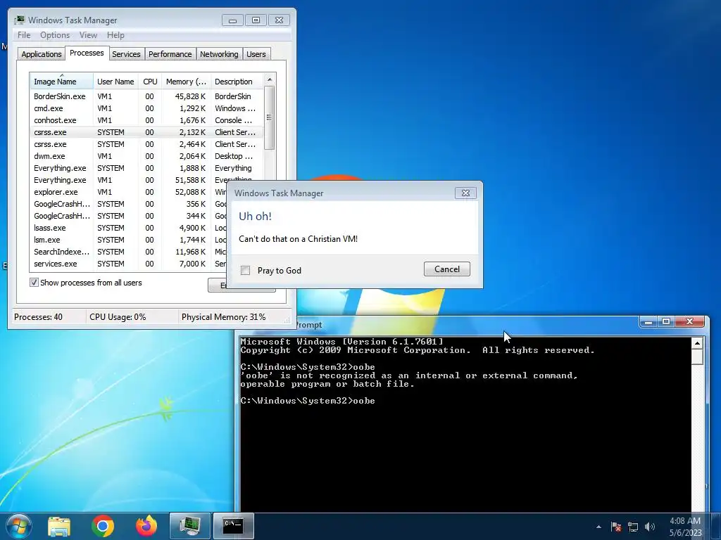The height and width of the screenshot is (540, 721).
Task: Click the oobe command line in console
Action: click(x=308, y=401)
